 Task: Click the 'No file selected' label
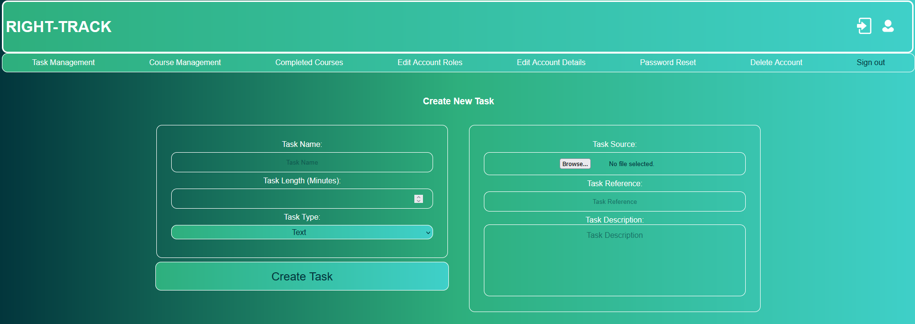[x=631, y=164]
